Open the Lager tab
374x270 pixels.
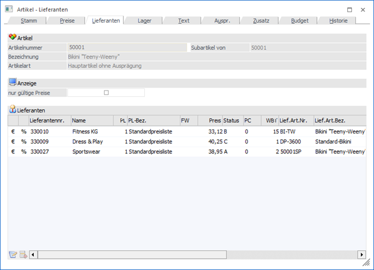[144, 20]
